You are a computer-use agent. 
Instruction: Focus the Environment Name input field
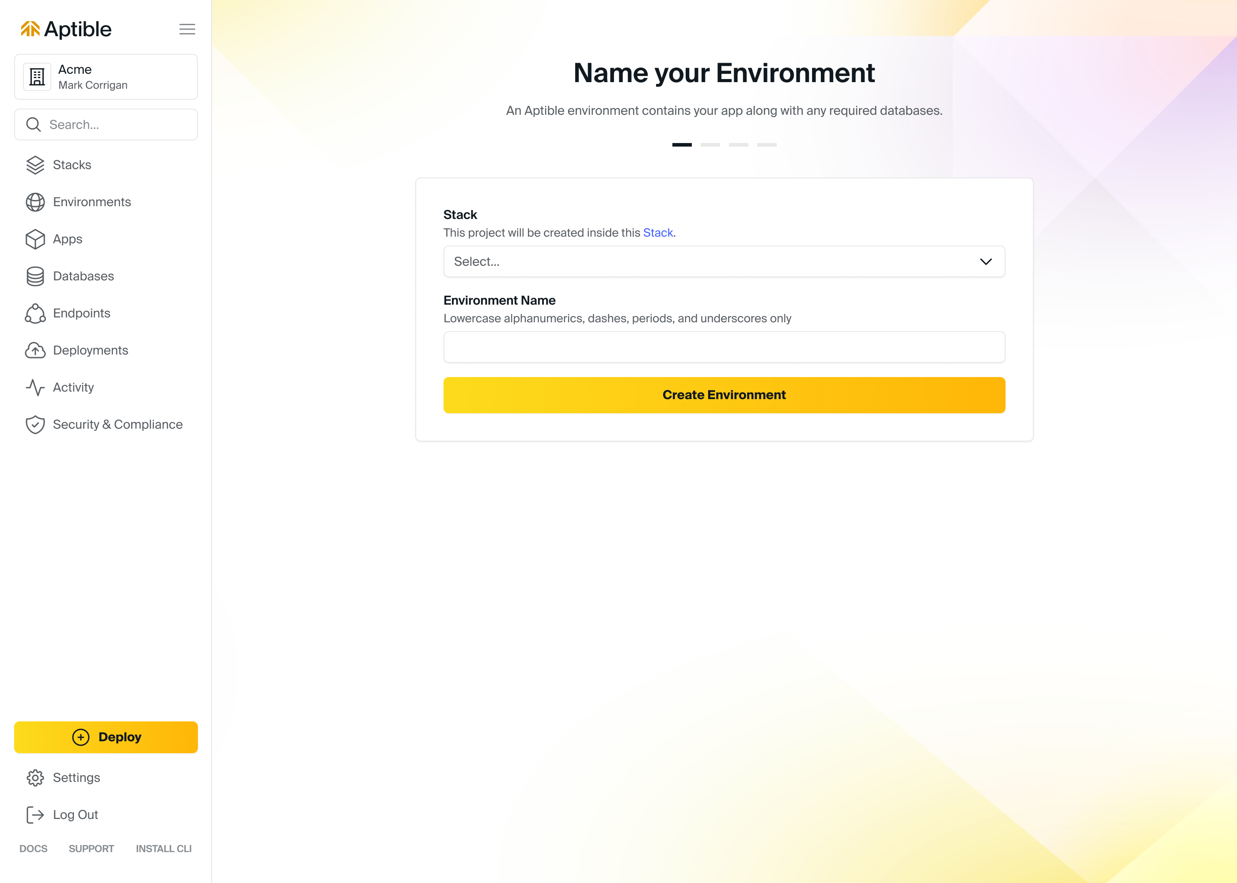(724, 347)
